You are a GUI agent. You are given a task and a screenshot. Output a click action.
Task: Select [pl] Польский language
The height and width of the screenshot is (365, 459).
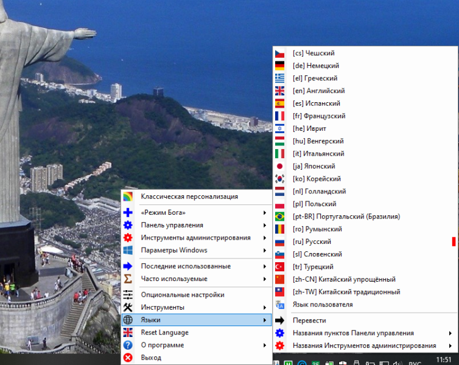[365, 204]
